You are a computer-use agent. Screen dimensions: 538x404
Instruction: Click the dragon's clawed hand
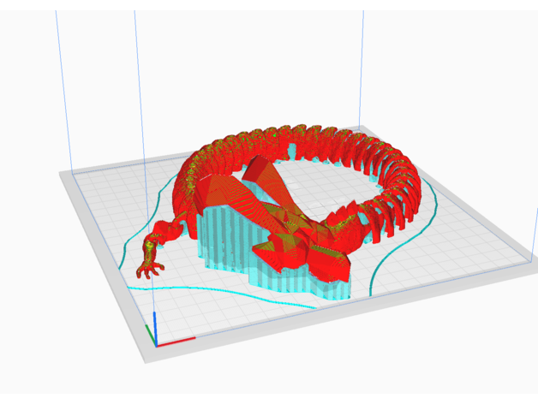tap(151, 266)
